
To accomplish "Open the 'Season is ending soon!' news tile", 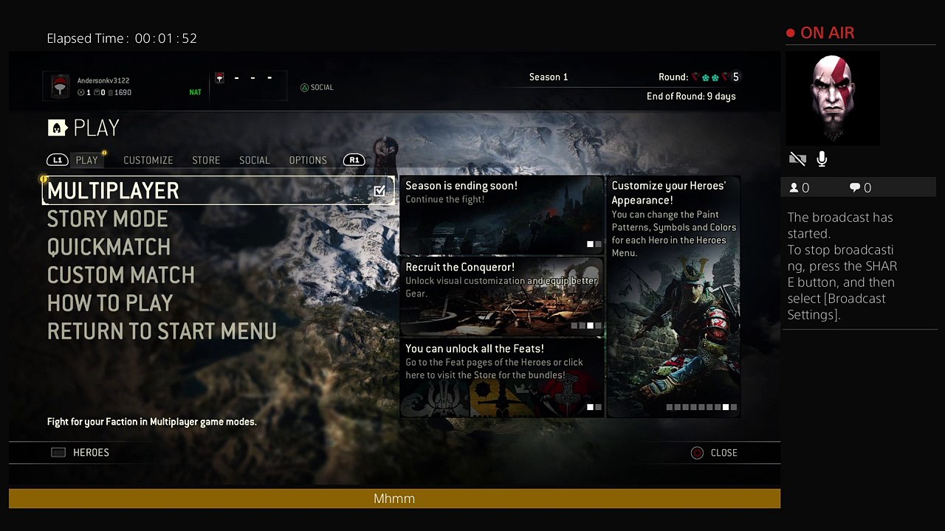I will tap(501, 215).
